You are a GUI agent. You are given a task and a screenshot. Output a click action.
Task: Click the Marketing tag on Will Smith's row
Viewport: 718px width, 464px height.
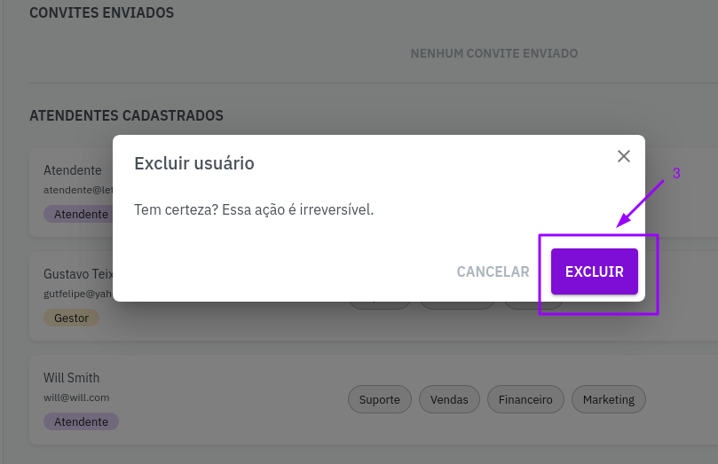coord(608,399)
